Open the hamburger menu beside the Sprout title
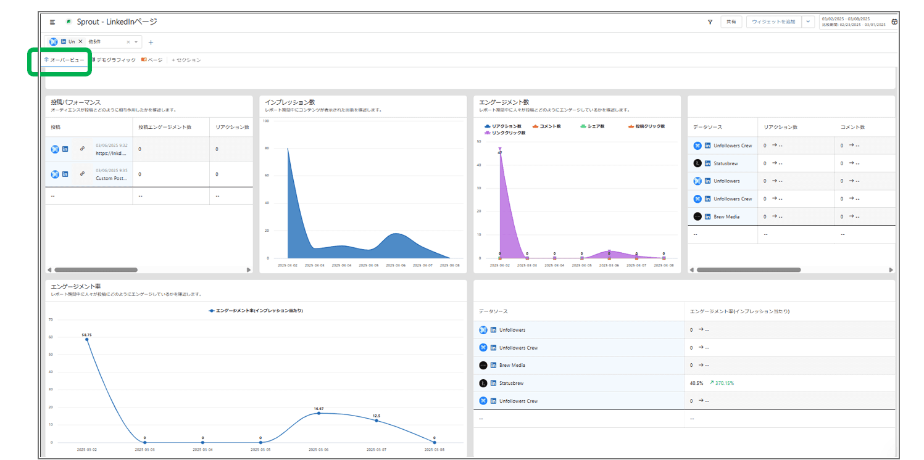Image resolution: width=924 pixels, height=460 pixels. [52, 22]
